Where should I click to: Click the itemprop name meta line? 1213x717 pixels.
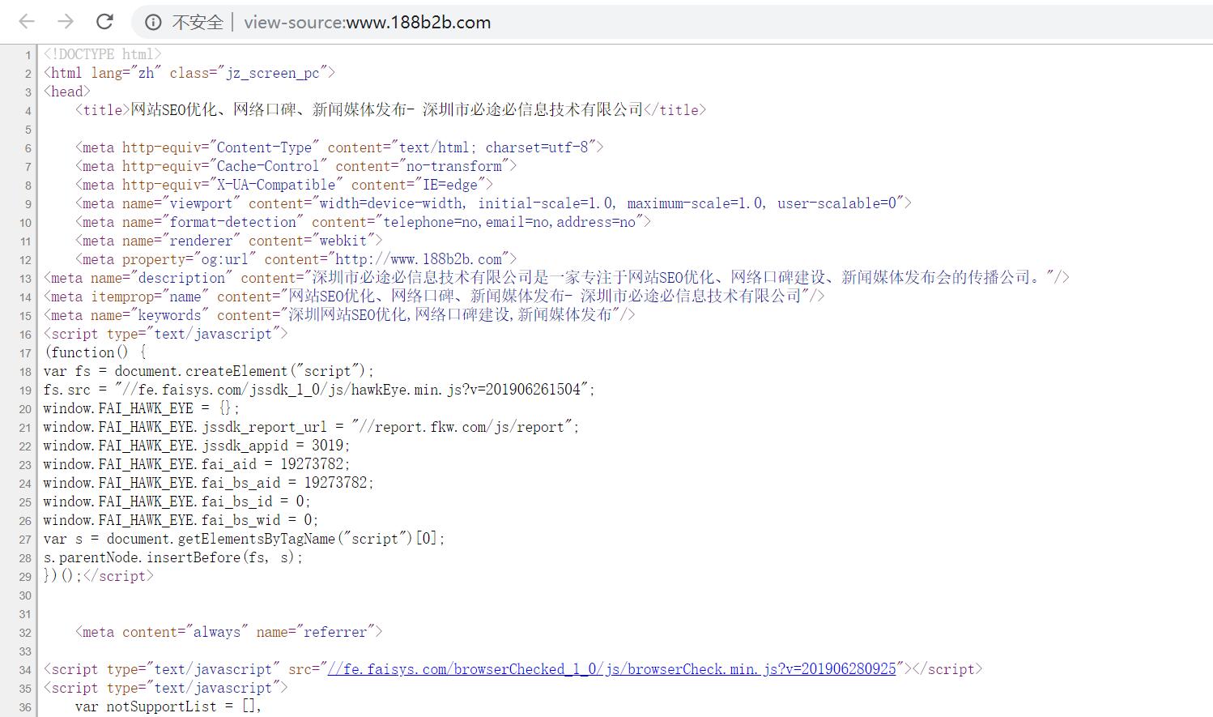(x=434, y=297)
